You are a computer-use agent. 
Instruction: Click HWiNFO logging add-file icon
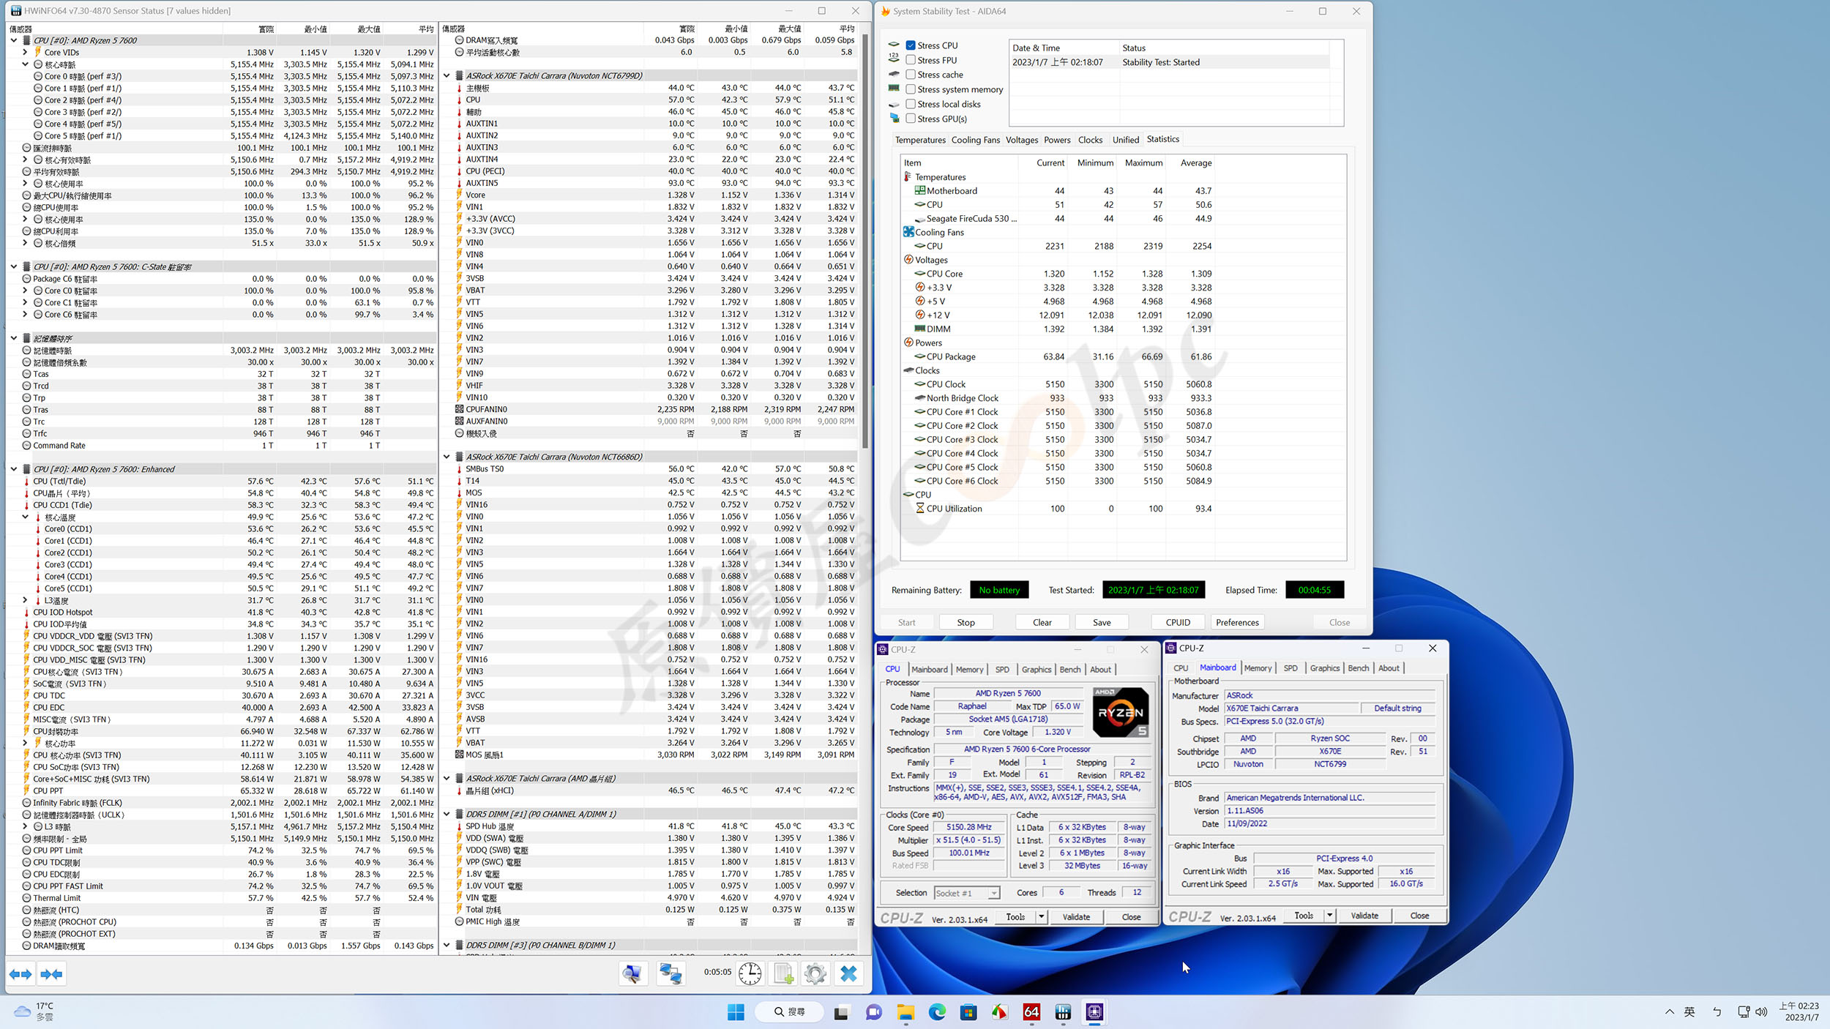click(783, 973)
